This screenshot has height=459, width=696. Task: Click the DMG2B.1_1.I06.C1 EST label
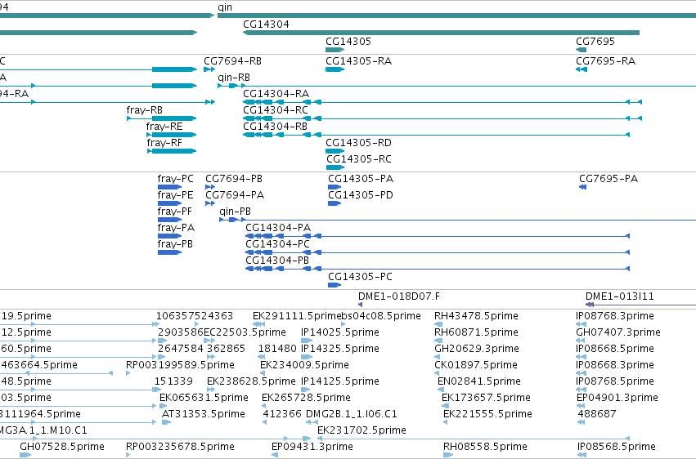click(352, 415)
